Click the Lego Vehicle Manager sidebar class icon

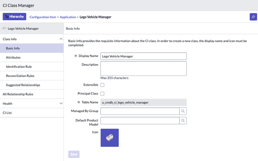[x=4, y=28]
